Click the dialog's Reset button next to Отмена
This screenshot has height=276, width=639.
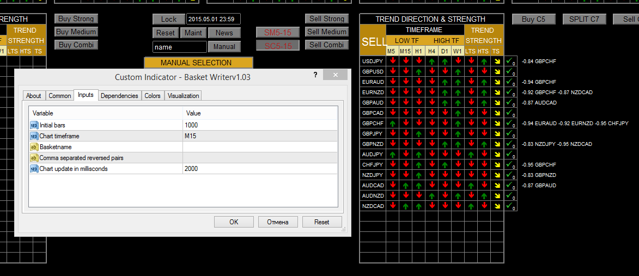322,222
